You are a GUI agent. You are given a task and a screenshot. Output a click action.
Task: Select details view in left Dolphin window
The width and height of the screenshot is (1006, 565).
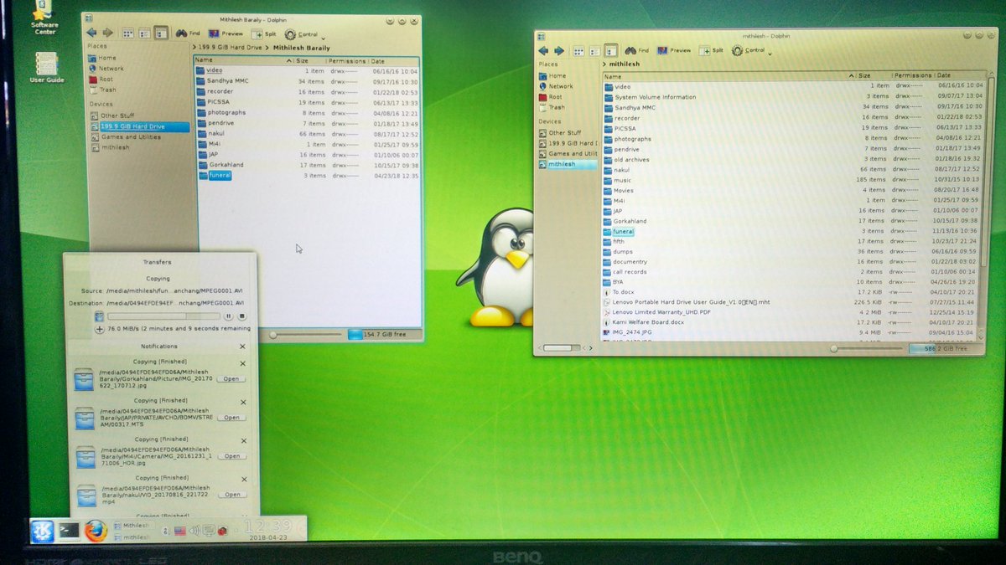pos(159,33)
